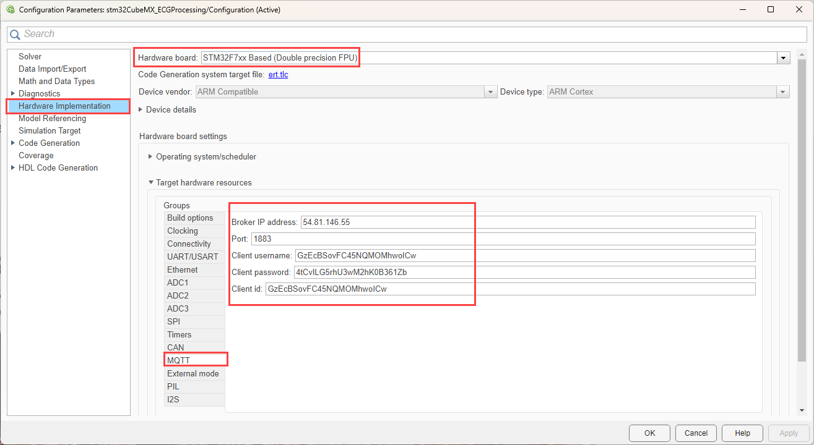The width and height of the screenshot is (814, 445).
Task: Open the Hardware board dropdown
Action: click(784, 58)
